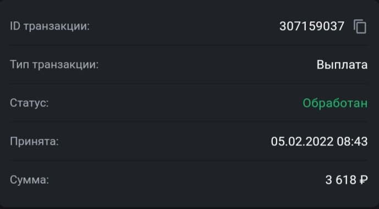Click the divider line below transaction type row
This screenshot has width=379, height=209.
click(x=189, y=83)
